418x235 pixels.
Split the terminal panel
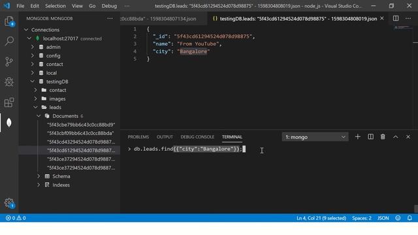370,136
